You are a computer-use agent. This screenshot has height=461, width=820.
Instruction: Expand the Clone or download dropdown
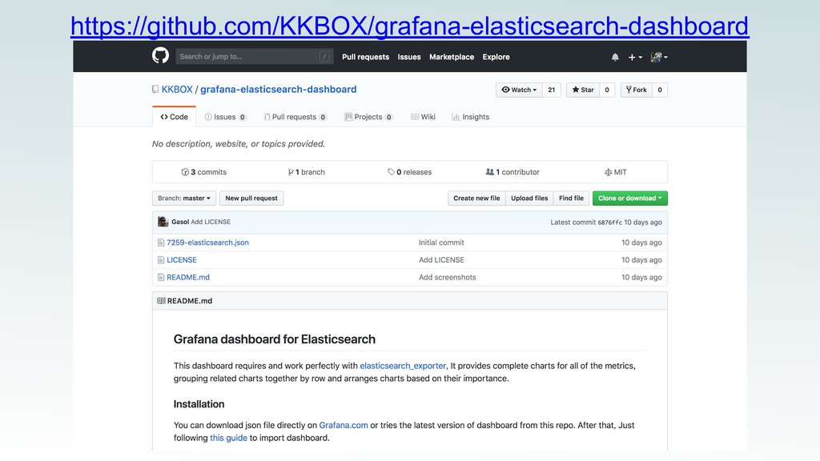(x=630, y=198)
